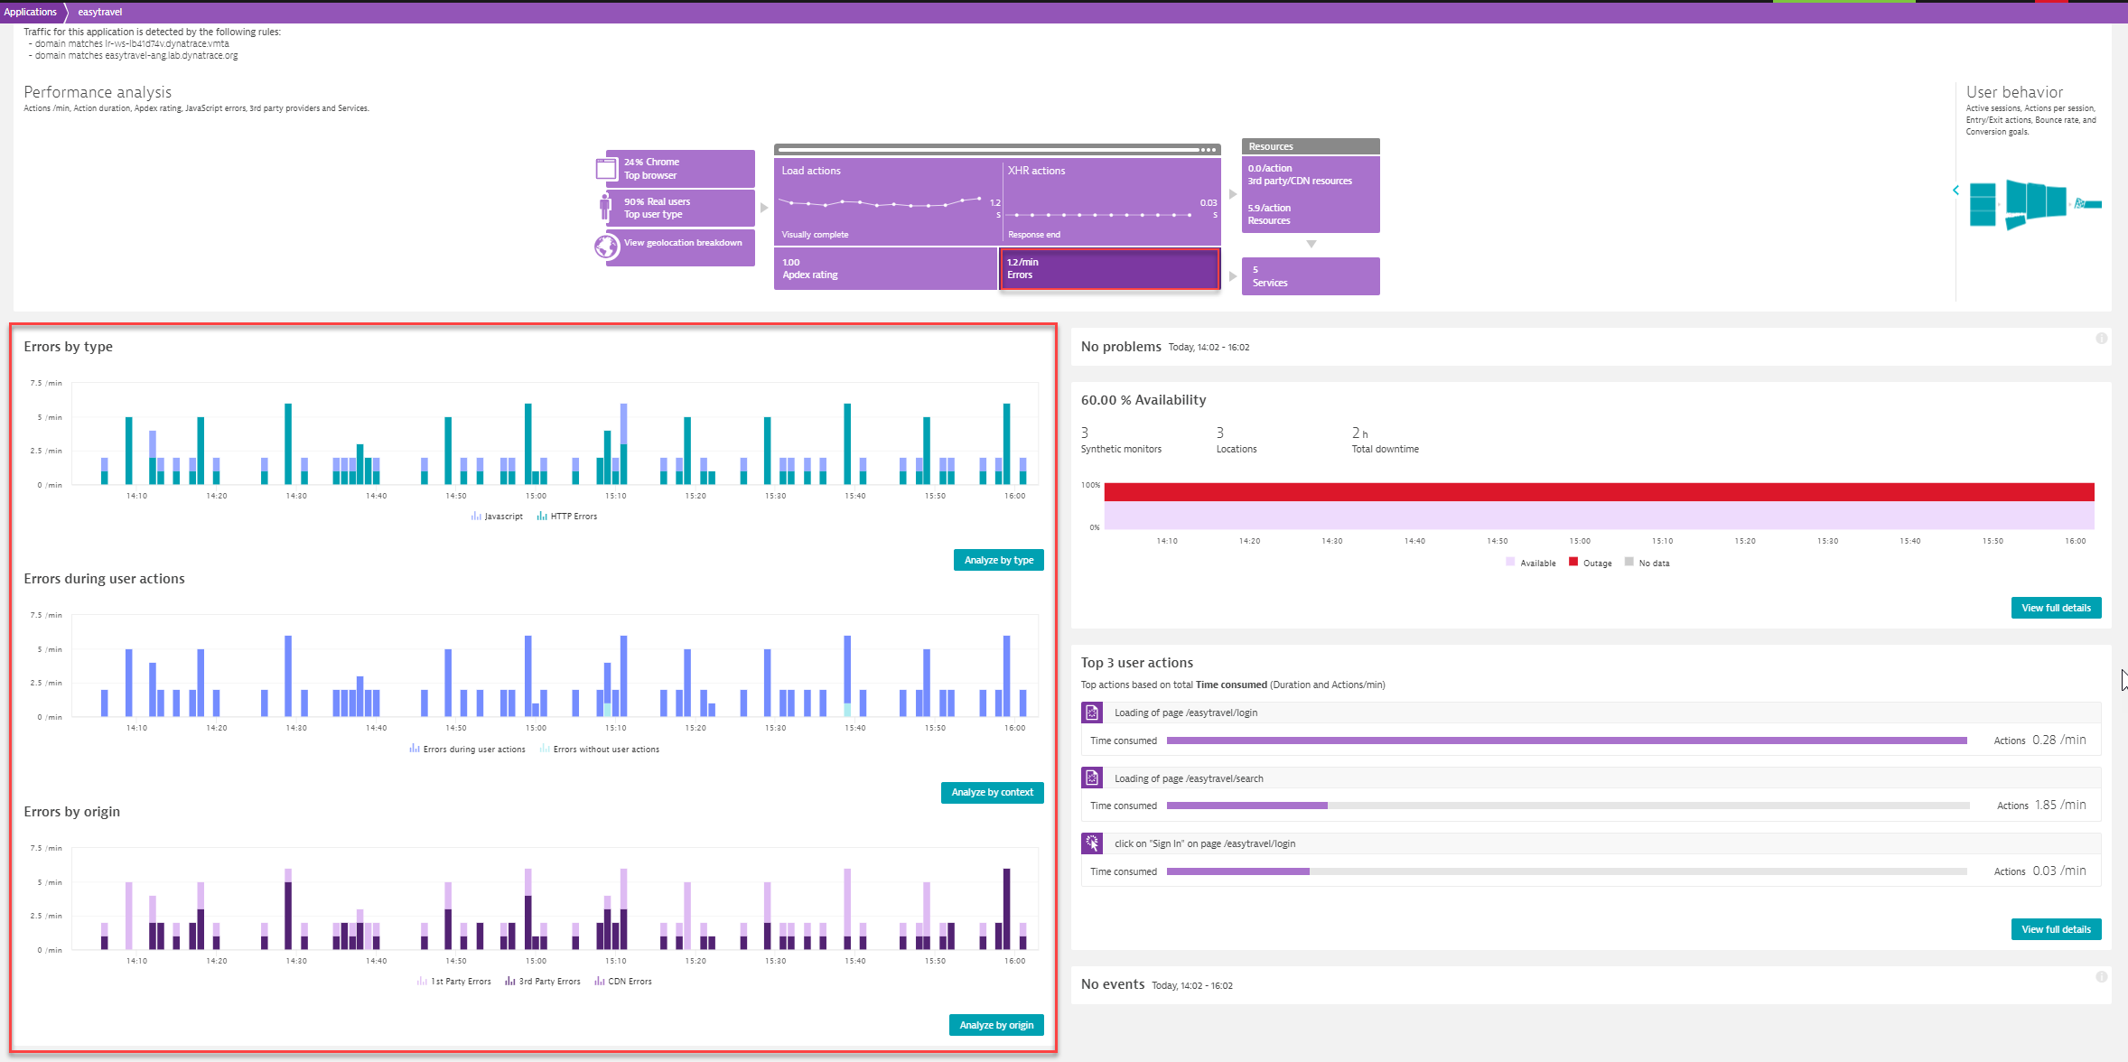
Task: Open click on Sign In action row
Action: coord(1591,843)
